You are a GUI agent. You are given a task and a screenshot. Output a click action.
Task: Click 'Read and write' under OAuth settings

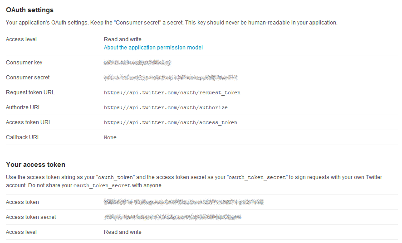[x=123, y=39]
